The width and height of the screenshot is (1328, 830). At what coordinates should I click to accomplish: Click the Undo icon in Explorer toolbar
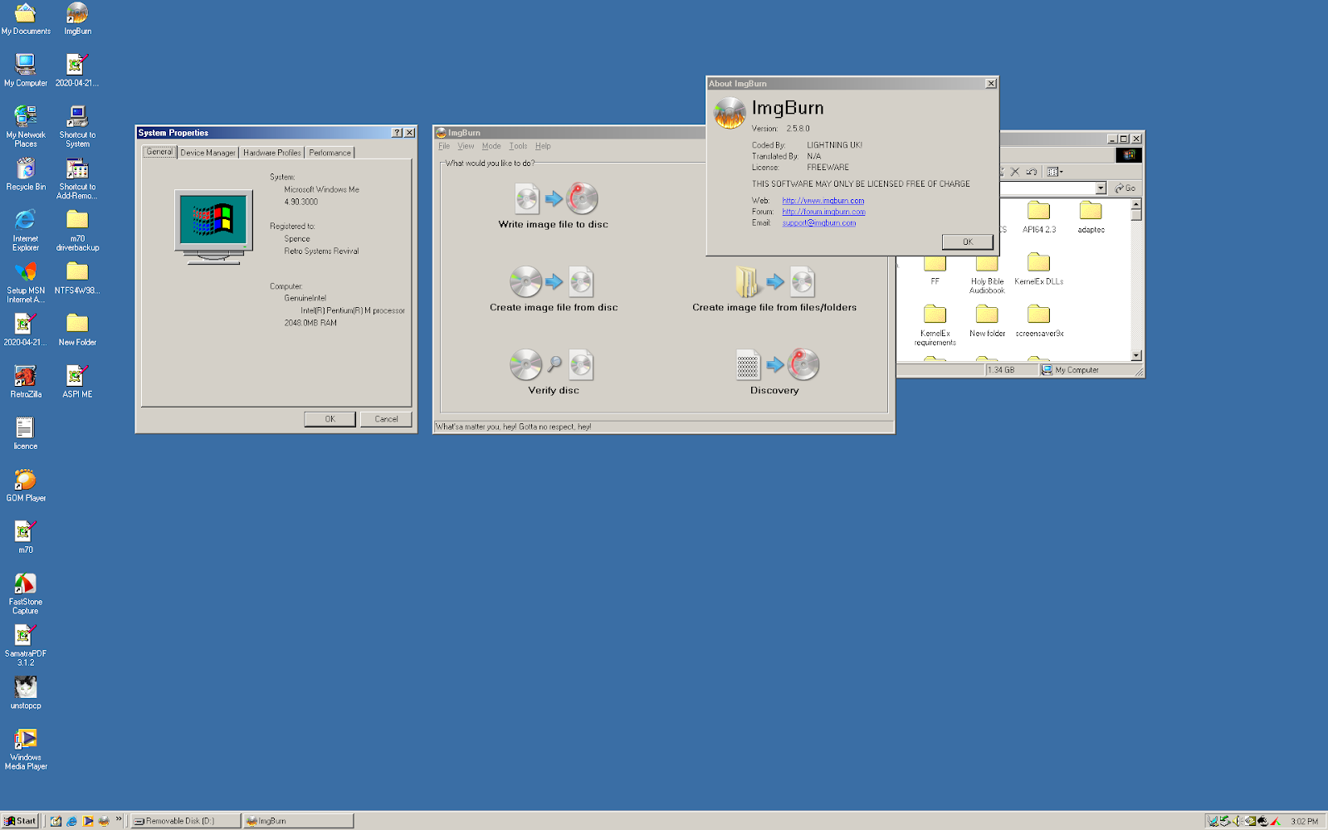(1031, 172)
